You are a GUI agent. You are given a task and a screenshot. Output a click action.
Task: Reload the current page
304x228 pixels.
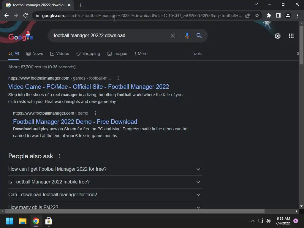(x=26, y=15)
